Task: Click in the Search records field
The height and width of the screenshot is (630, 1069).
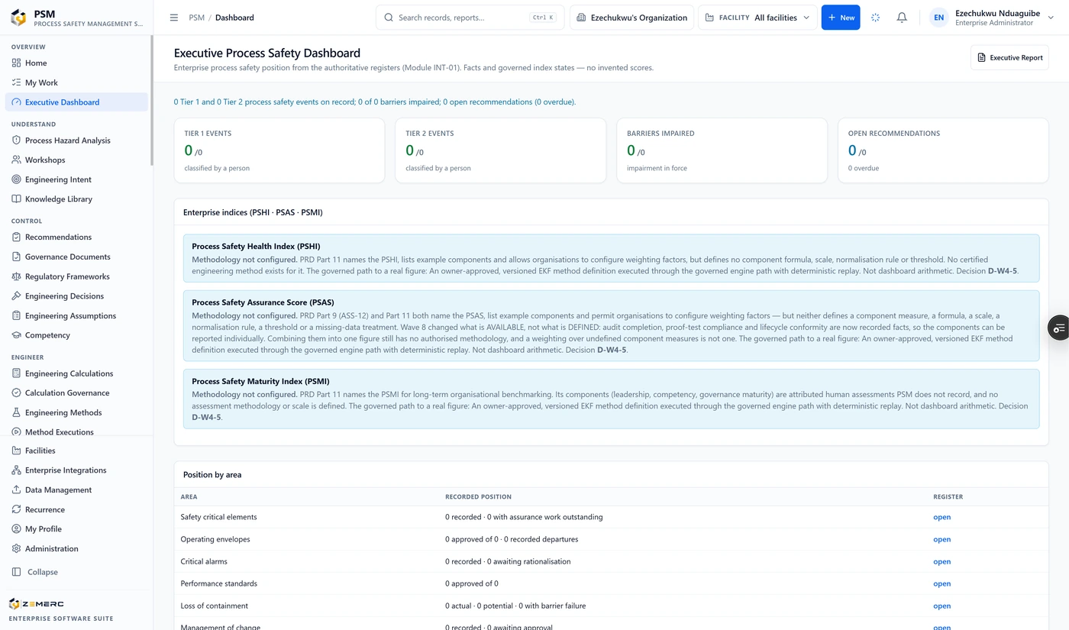Action: click(470, 18)
